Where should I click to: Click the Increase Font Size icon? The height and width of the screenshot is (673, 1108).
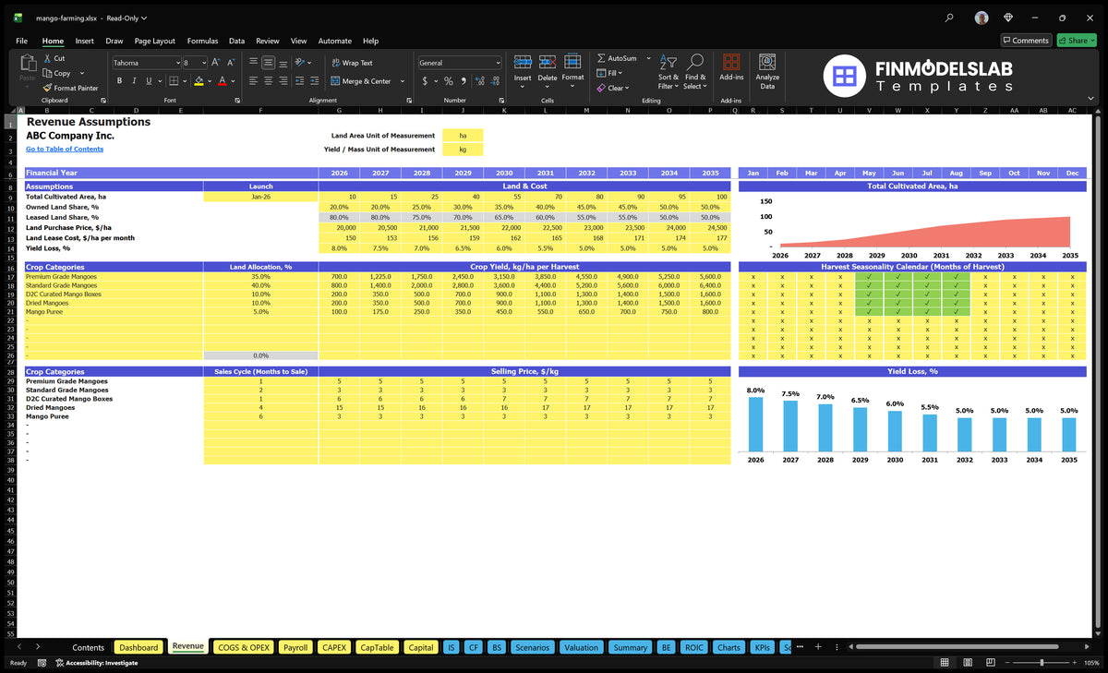pos(216,63)
